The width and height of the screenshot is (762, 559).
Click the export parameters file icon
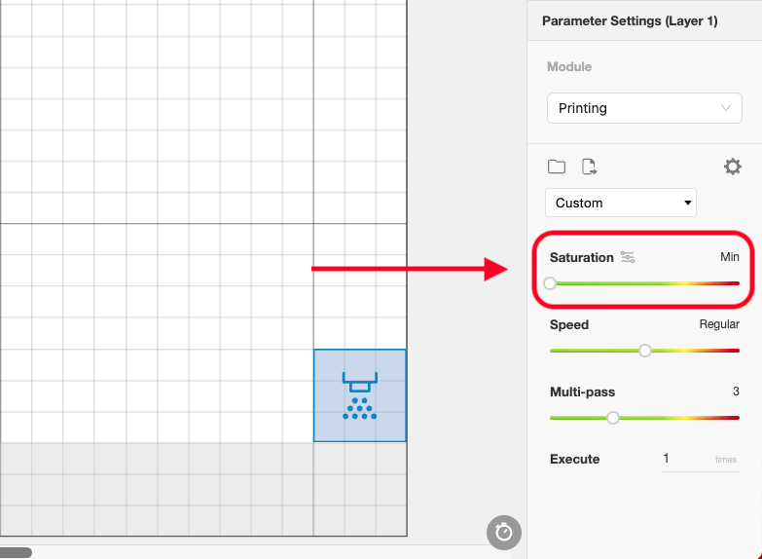[589, 167]
